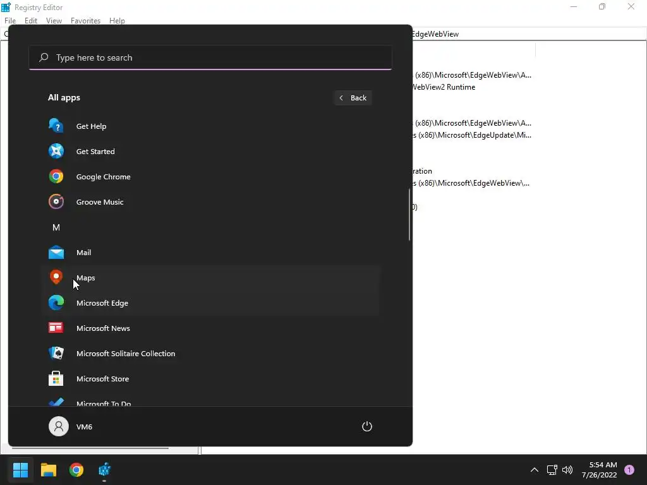Click the Windows Start button on taskbar
This screenshot has width=647, height=485.
pos(20,470)
